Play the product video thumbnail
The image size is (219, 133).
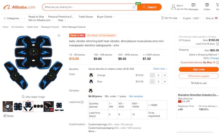pos(8,106)
